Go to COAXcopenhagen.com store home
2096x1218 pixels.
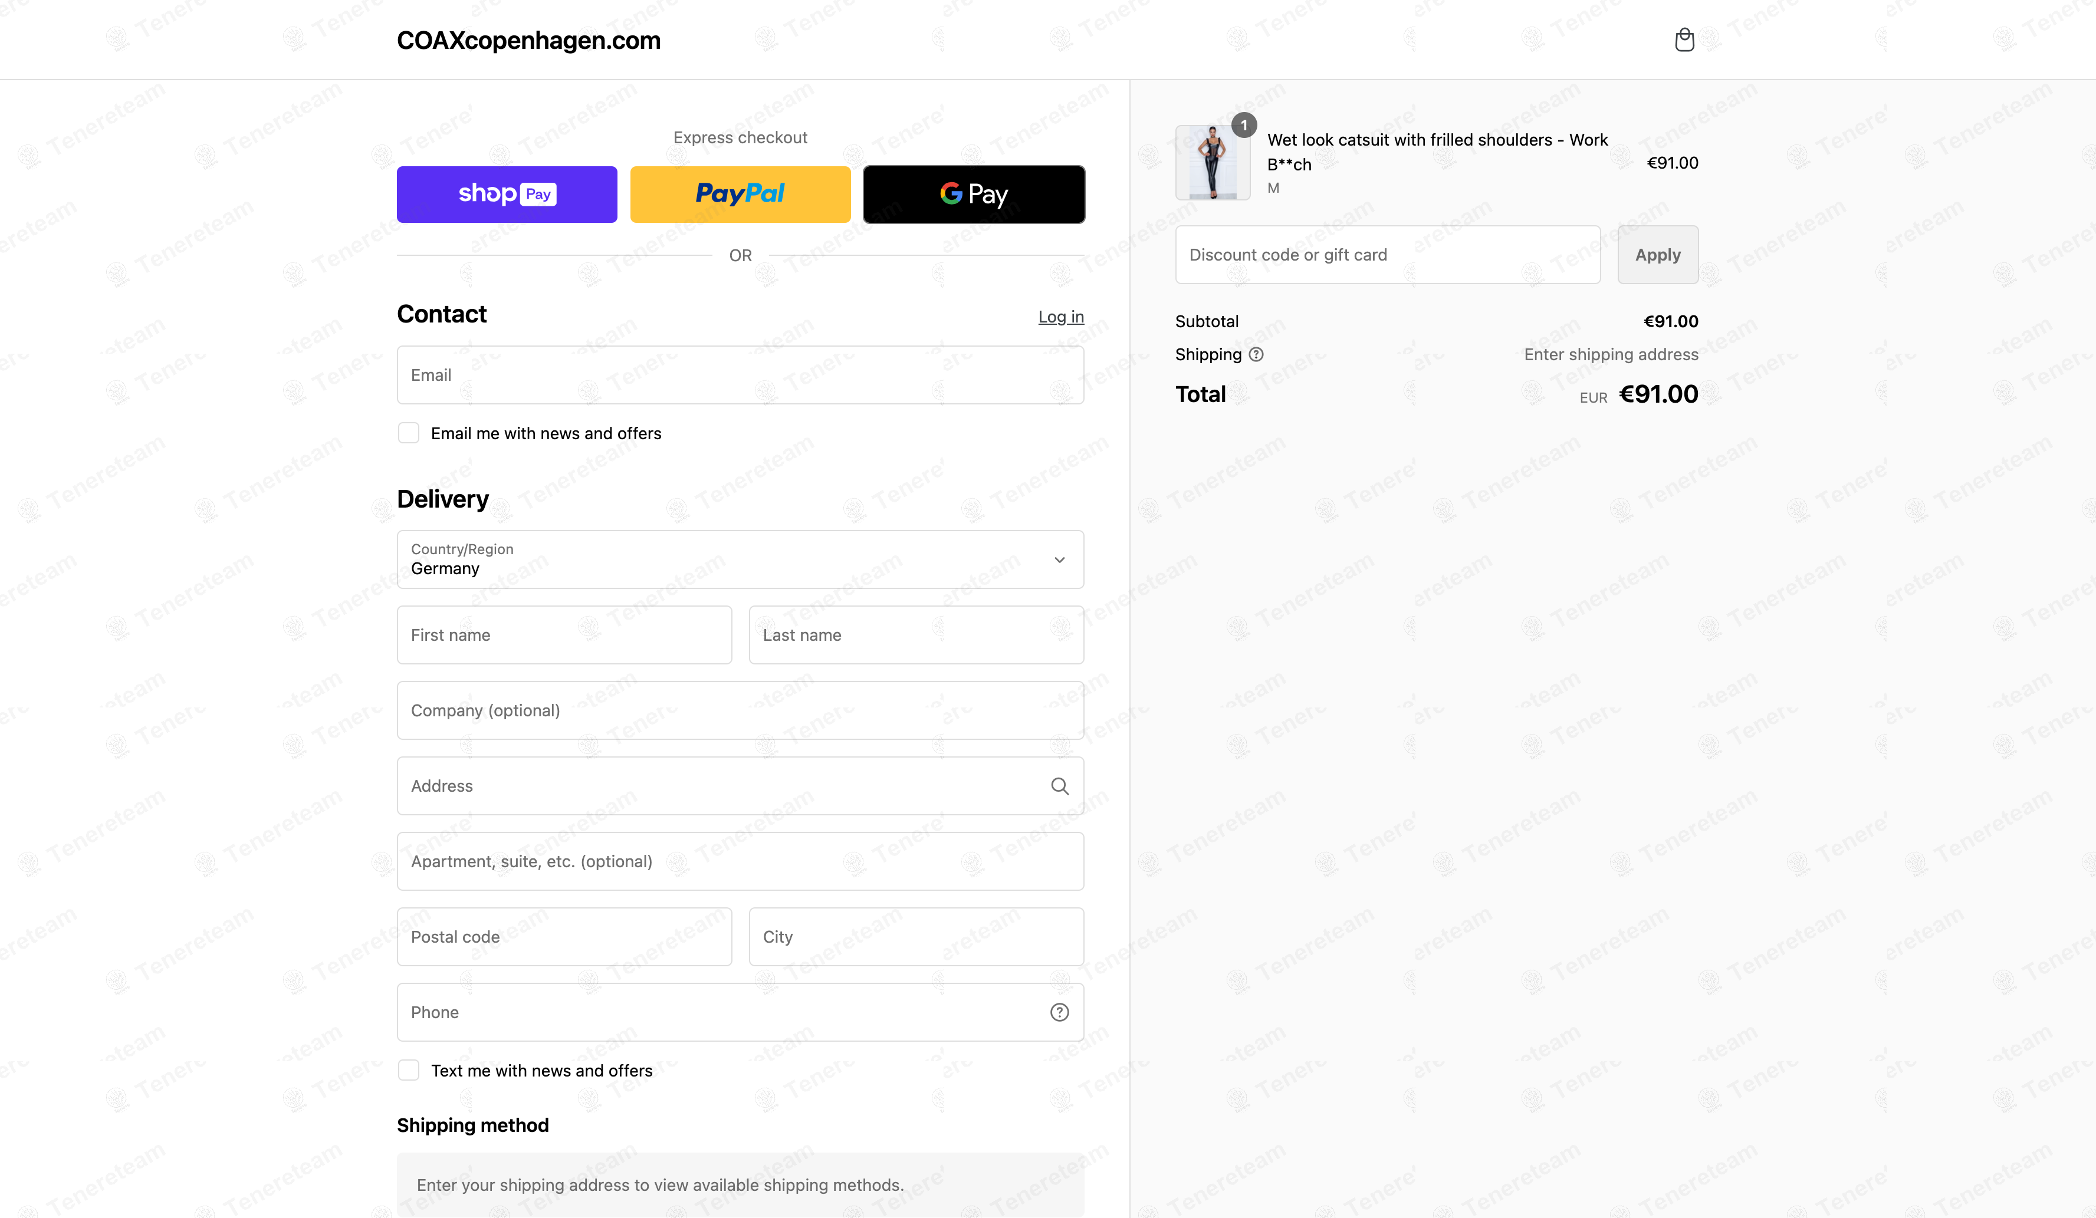click(528, 40)
